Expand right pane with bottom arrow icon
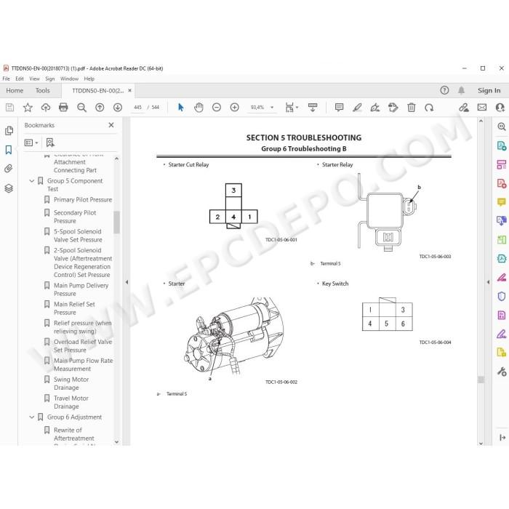This screenshot has width=509, height=509. 502,438
